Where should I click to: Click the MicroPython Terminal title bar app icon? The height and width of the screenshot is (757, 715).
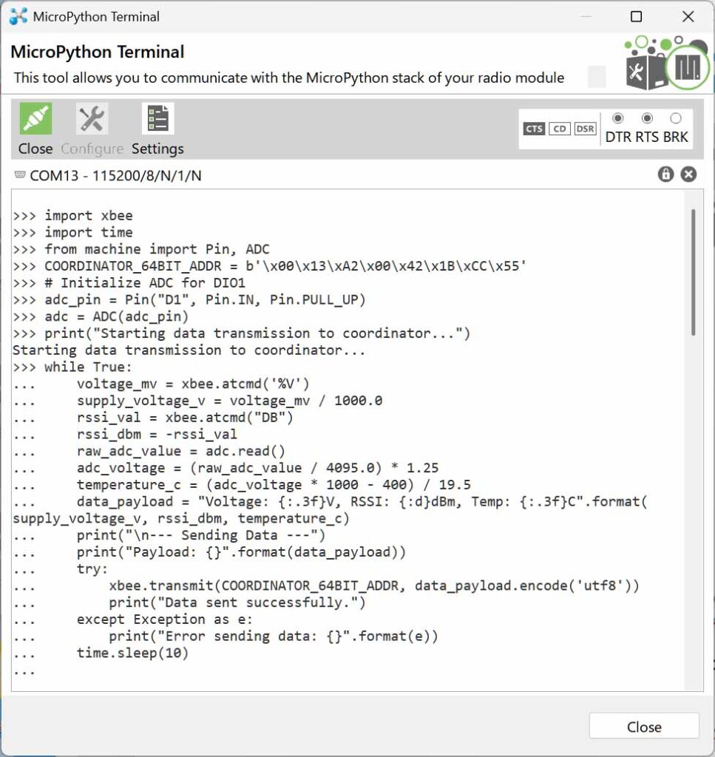tap(18, 16)
